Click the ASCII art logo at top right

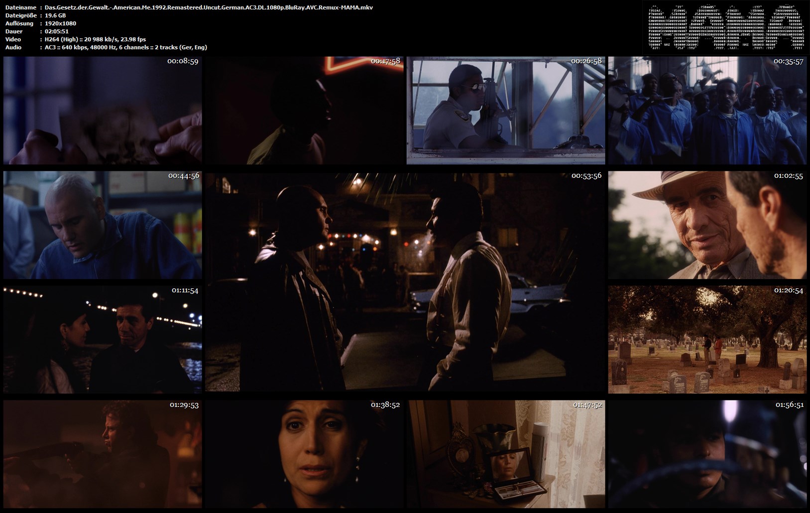[x=726, y=27]
